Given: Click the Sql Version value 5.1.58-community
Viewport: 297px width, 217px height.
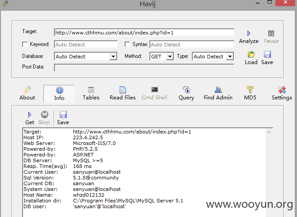Looking at the screenshot, I should [x=96, y=178].
